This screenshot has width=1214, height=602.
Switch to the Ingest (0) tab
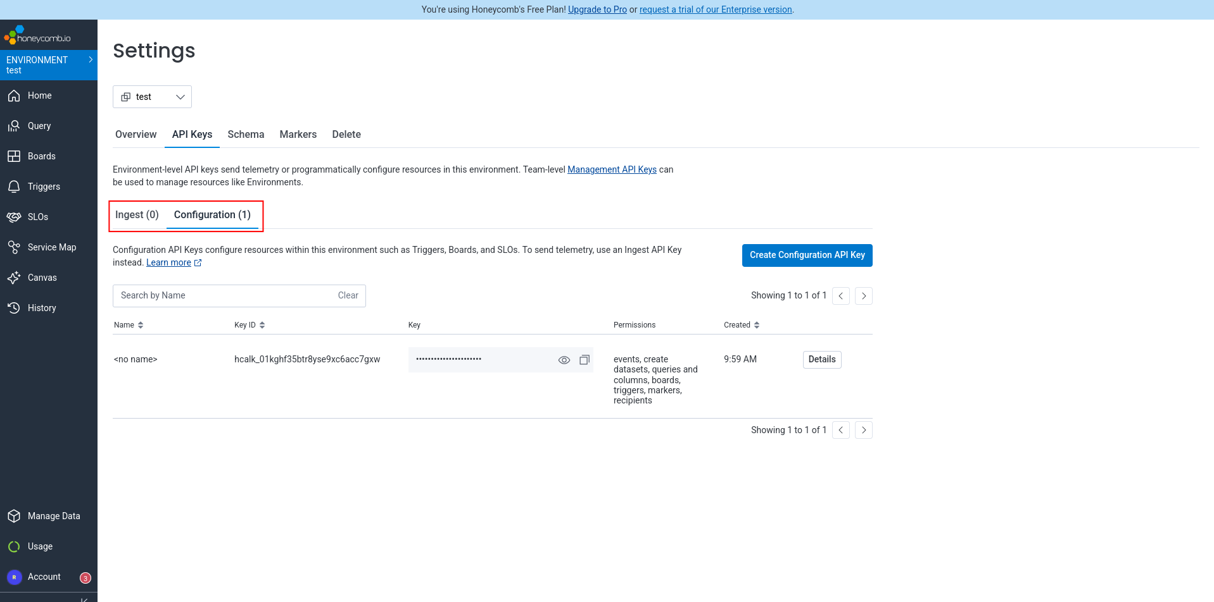(137, 215)
